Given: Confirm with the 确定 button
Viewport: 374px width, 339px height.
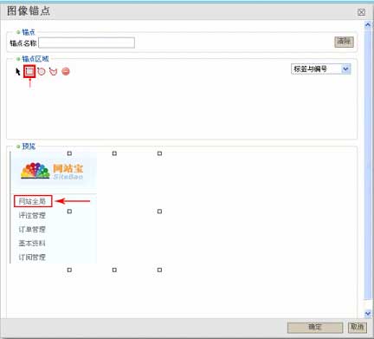Looking at the screenshot, I should pos(315,327).
